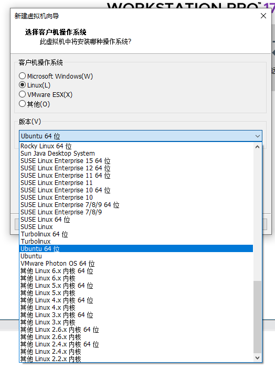
Task: Select 其他 Linux 3.x 内核 64 位
Action: click(x=136, y=314)
